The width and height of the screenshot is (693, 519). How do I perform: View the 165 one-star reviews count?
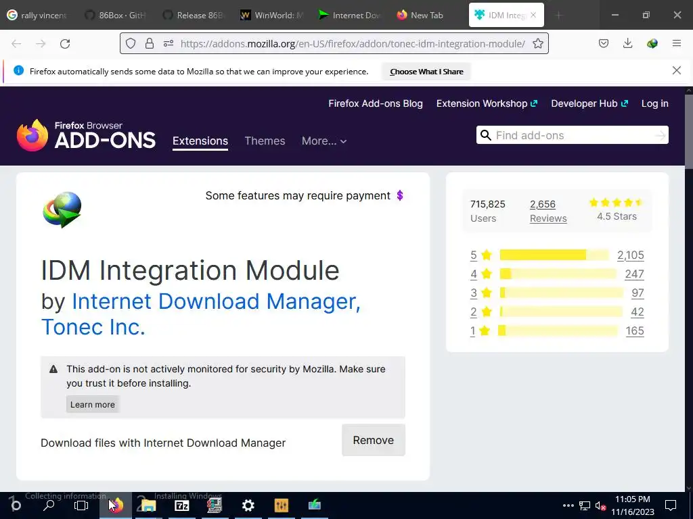pyautogui.click(x=635, y=331)
